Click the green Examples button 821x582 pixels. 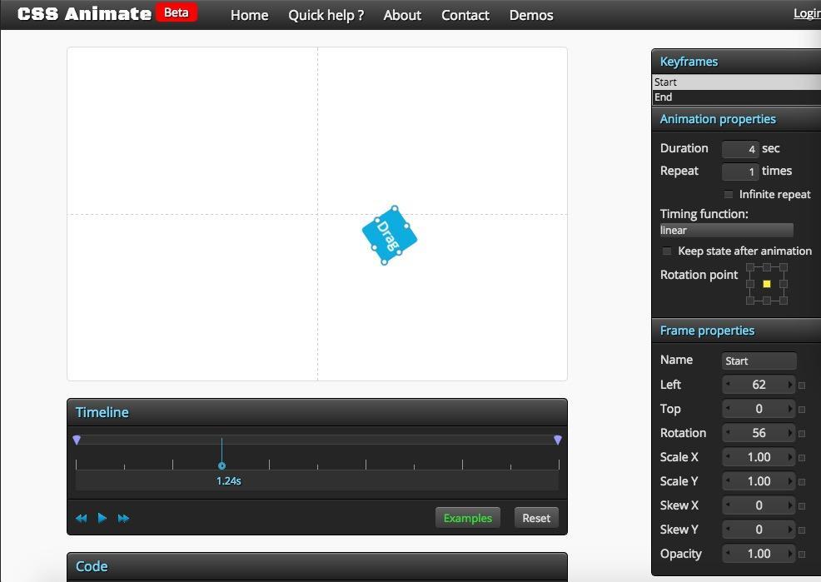coord(468,518)
